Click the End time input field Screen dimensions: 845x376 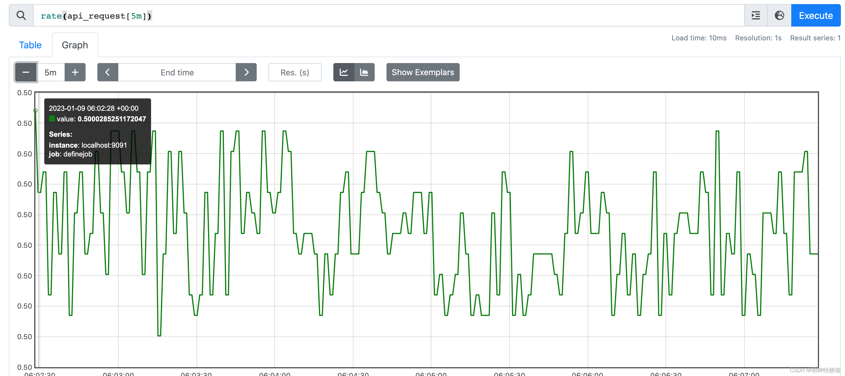pyautogui.click(x=177, y=72)
